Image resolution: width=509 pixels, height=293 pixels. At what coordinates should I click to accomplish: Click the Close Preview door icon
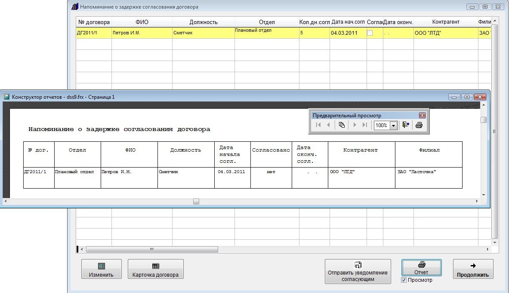pos(406,125)
